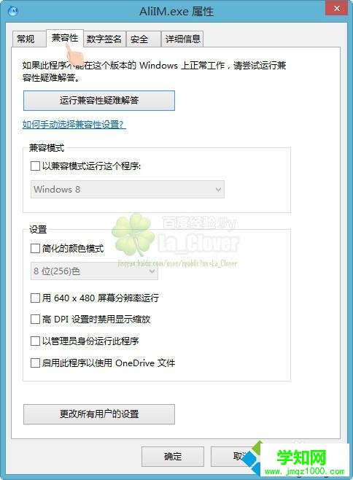Switch to the 常规 tab
353x480 pixels.
(x=26, y=39)
